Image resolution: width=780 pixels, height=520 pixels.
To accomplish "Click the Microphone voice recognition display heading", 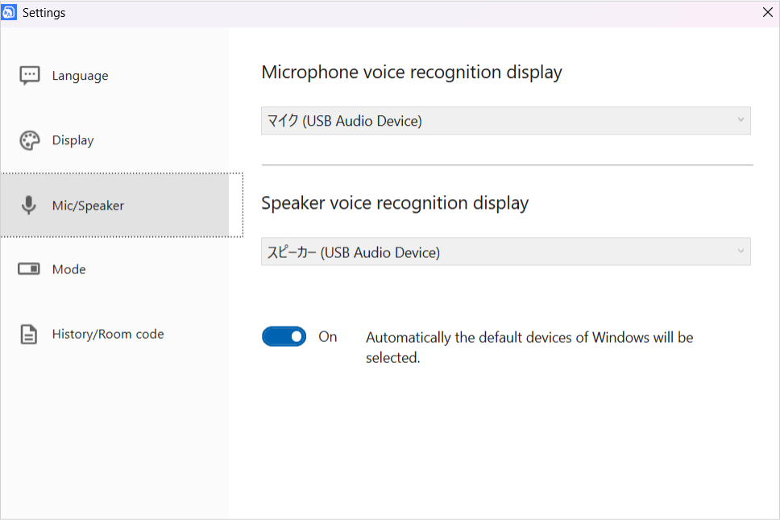I will click(412, 73).
